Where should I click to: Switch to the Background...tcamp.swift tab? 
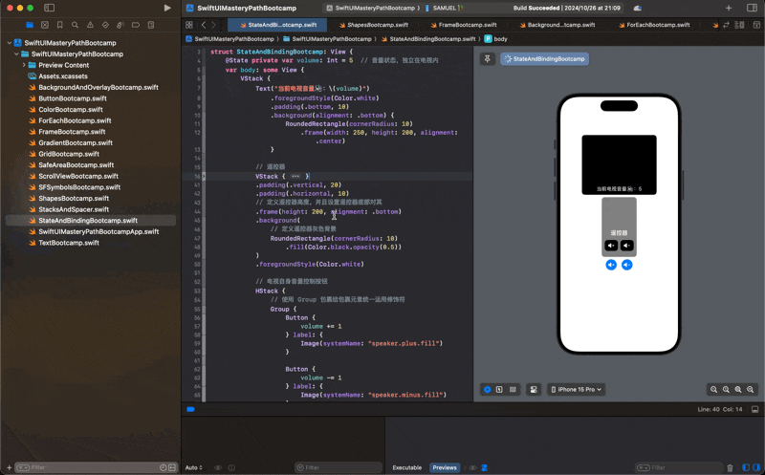click(557, 25)
